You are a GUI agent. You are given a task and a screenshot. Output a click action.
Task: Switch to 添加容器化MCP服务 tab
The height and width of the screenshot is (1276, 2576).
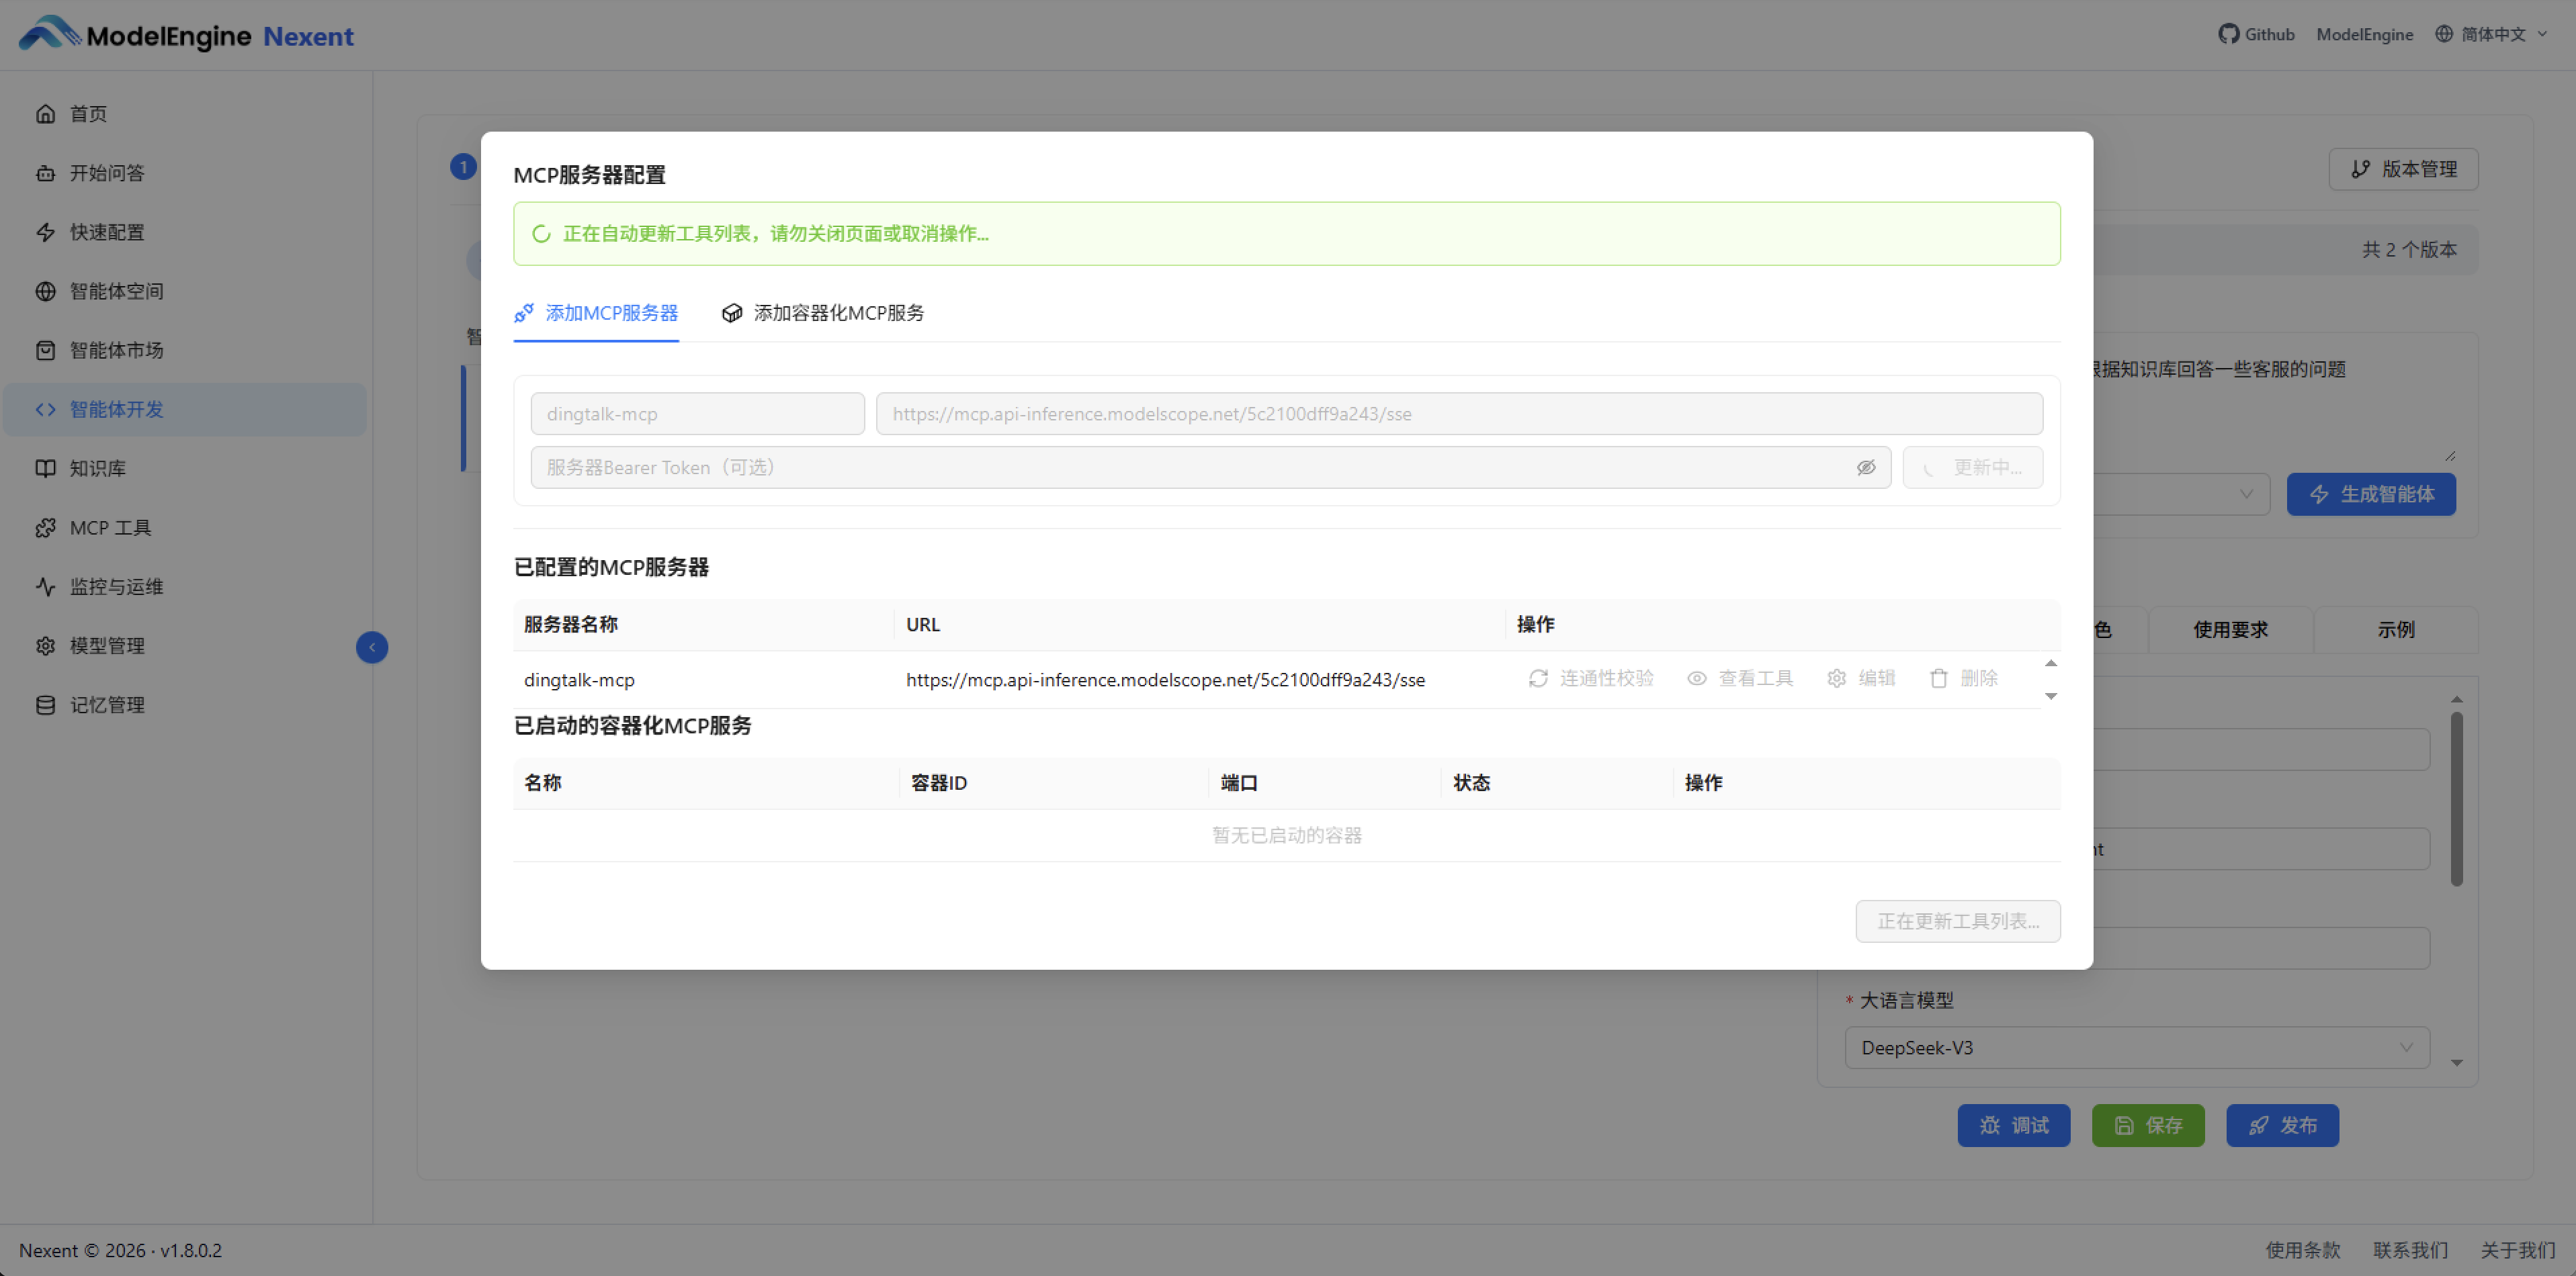823,313
